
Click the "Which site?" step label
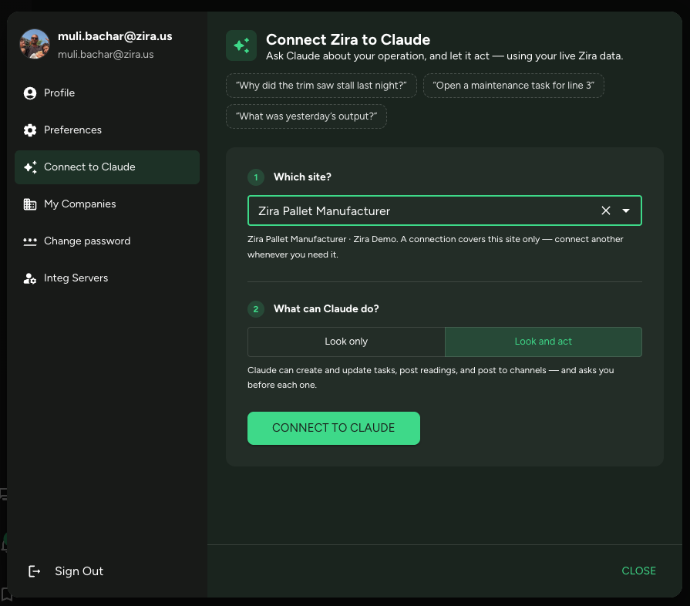[x=302, y=177]
